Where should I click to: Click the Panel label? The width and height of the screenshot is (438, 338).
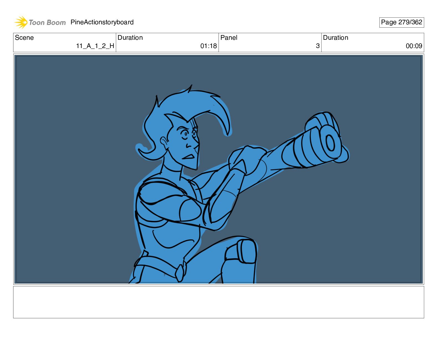coord(229,38)
